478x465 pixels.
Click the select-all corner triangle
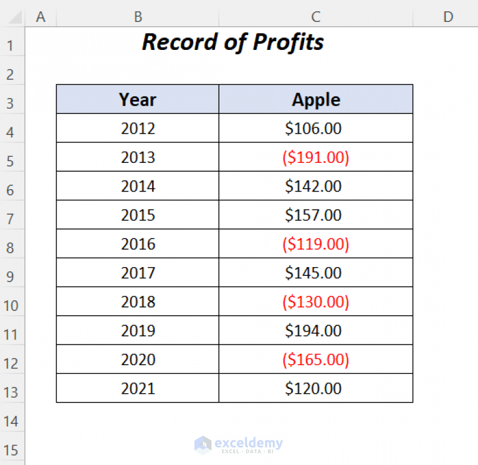pyautogui.click(x=14, y=17)
